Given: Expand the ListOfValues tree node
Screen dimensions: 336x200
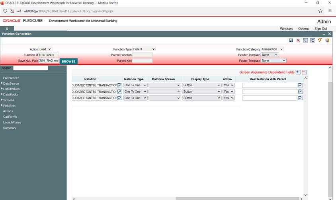Looking at the screenshot, I should [x=2, y=88].
